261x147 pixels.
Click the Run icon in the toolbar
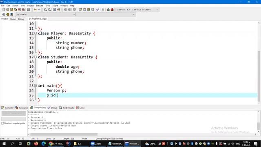point(84,10)
